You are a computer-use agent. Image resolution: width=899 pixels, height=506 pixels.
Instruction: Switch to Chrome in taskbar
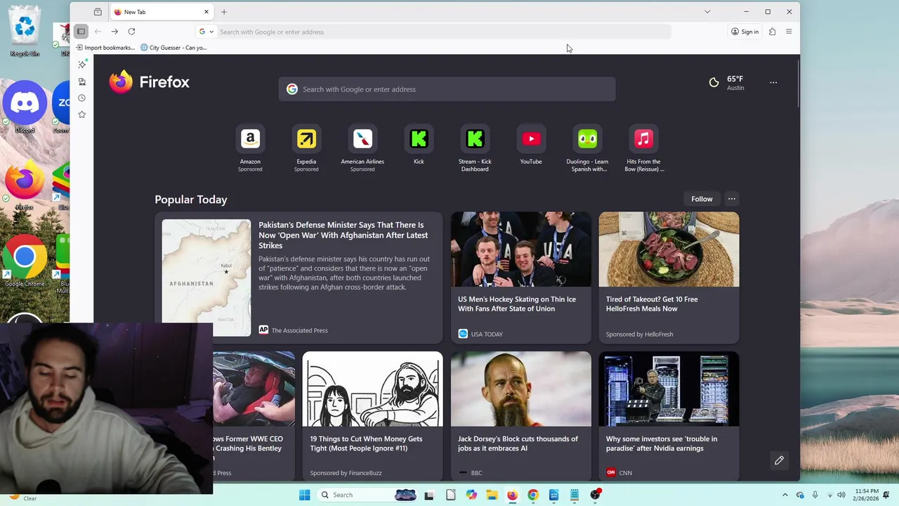(x=533, y=495)
